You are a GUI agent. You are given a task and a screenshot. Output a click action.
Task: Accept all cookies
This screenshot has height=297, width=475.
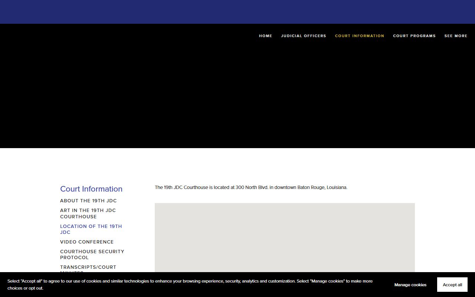(452, 285)
